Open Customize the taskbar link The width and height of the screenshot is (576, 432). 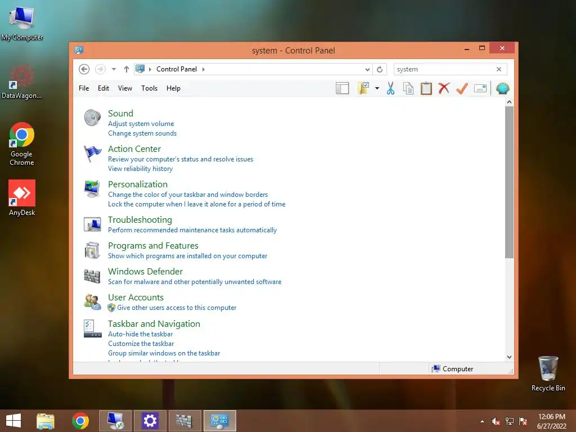(141, 344)
